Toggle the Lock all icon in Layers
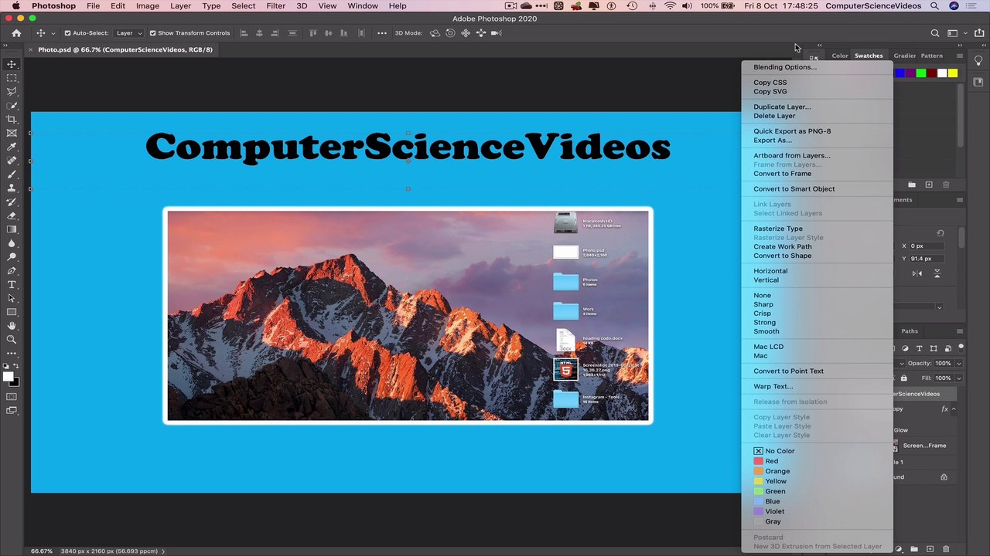990x556 pixels. 903,378
